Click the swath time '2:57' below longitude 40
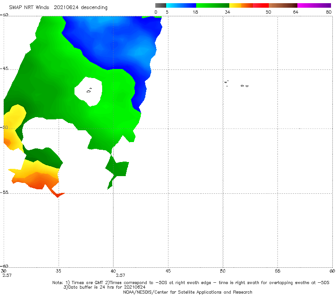The height and width of the screenshot is (295, 336). click(x=120, y=275)
